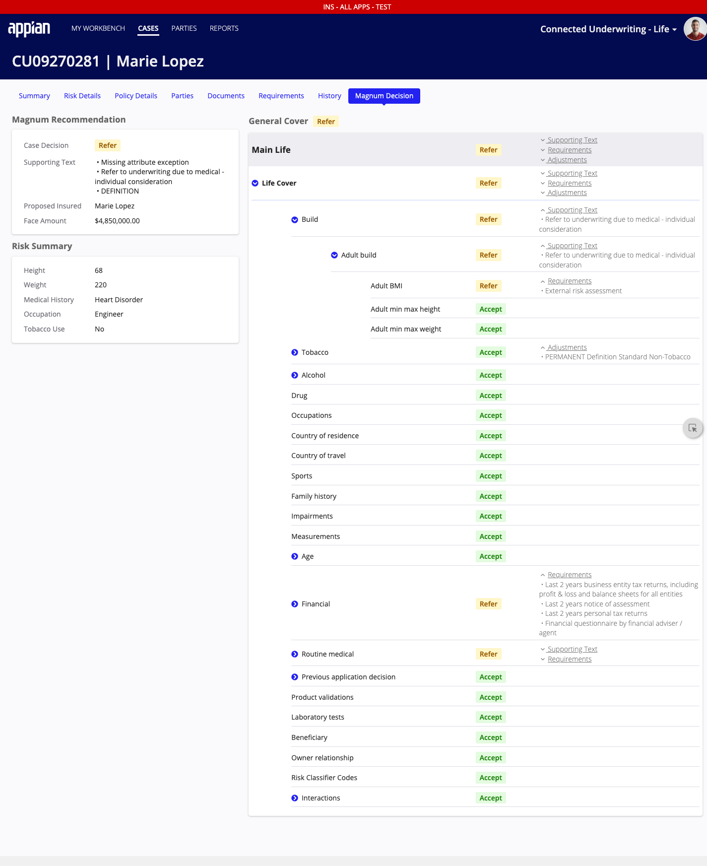Expand Previous application decision row
Screen dimensions: 707x866
[295, 677]
